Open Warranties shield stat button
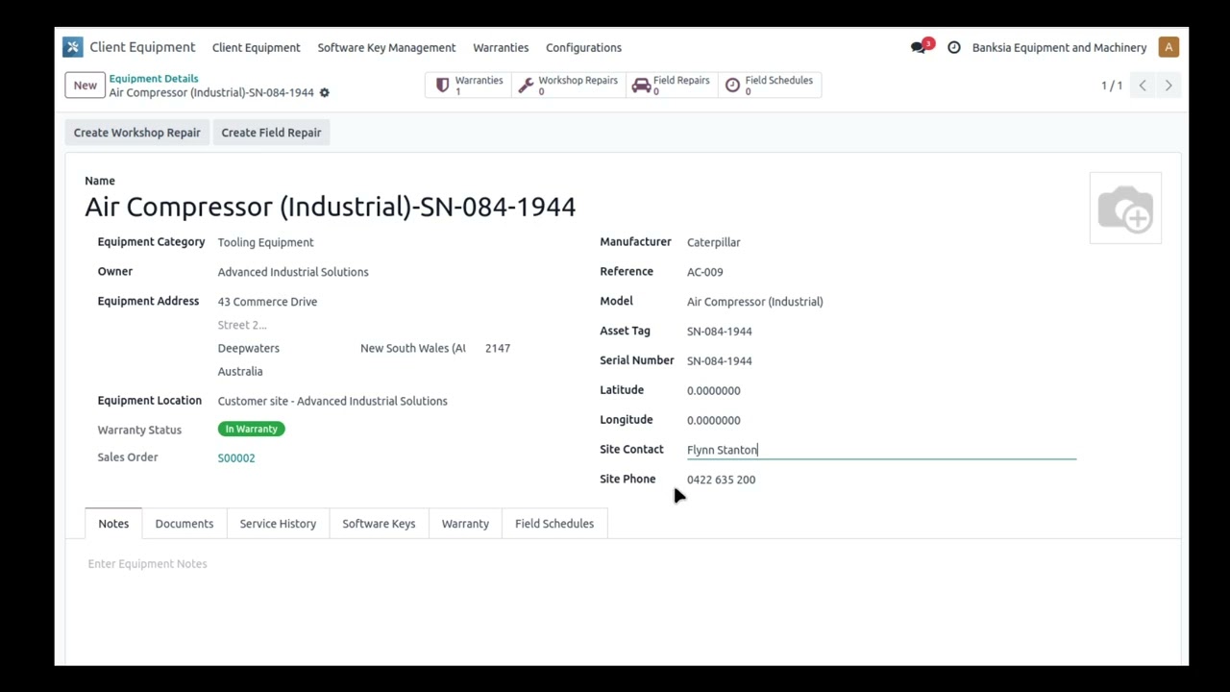The image size is (1230, 692). coord(469,86)
